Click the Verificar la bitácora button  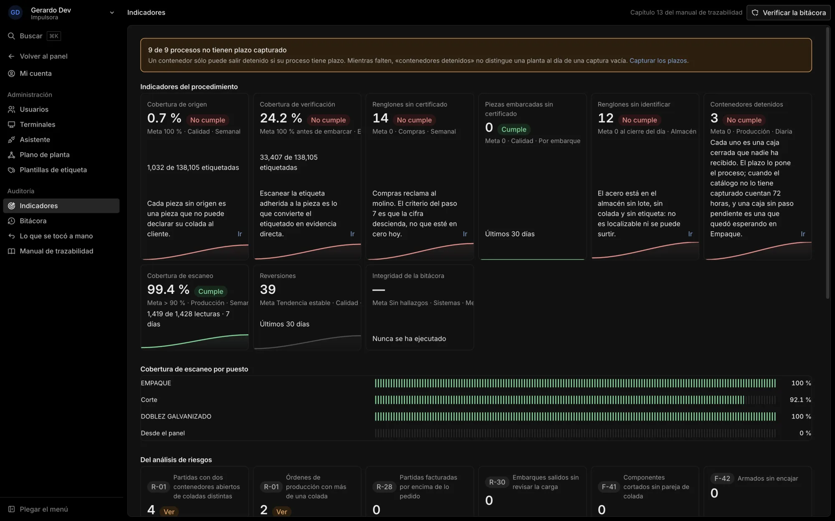pyautogui.click(x=788, y=13)
